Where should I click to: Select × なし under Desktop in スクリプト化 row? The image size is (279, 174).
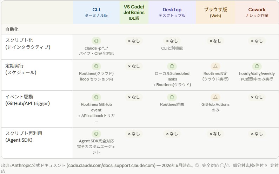click(x=172, y=41)
